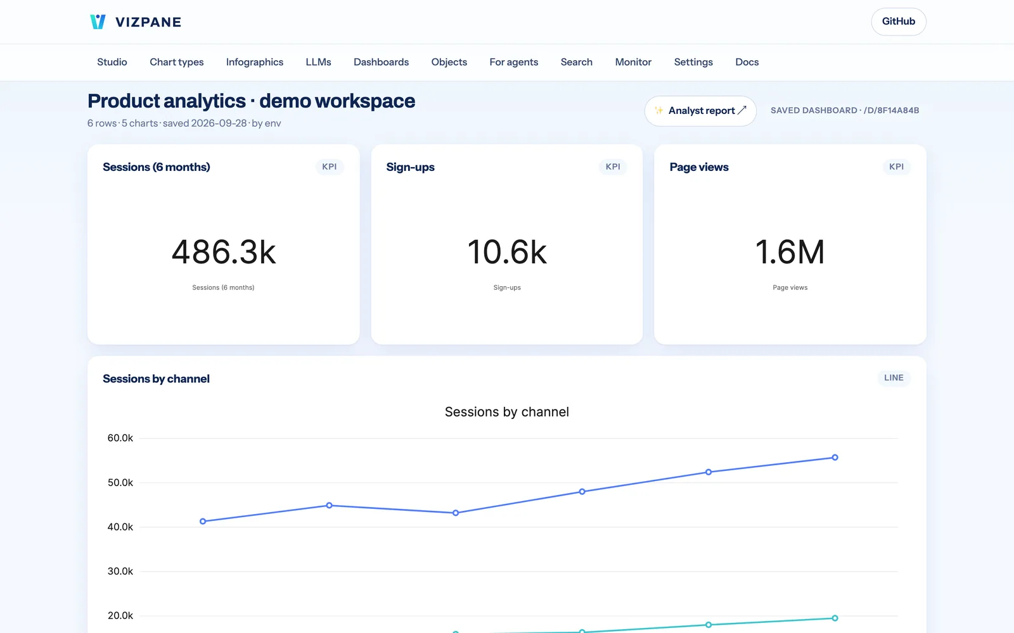Click the KPI badge on Sign-ups card
This screenshot has width=1014, height=633.
(613, 166)
